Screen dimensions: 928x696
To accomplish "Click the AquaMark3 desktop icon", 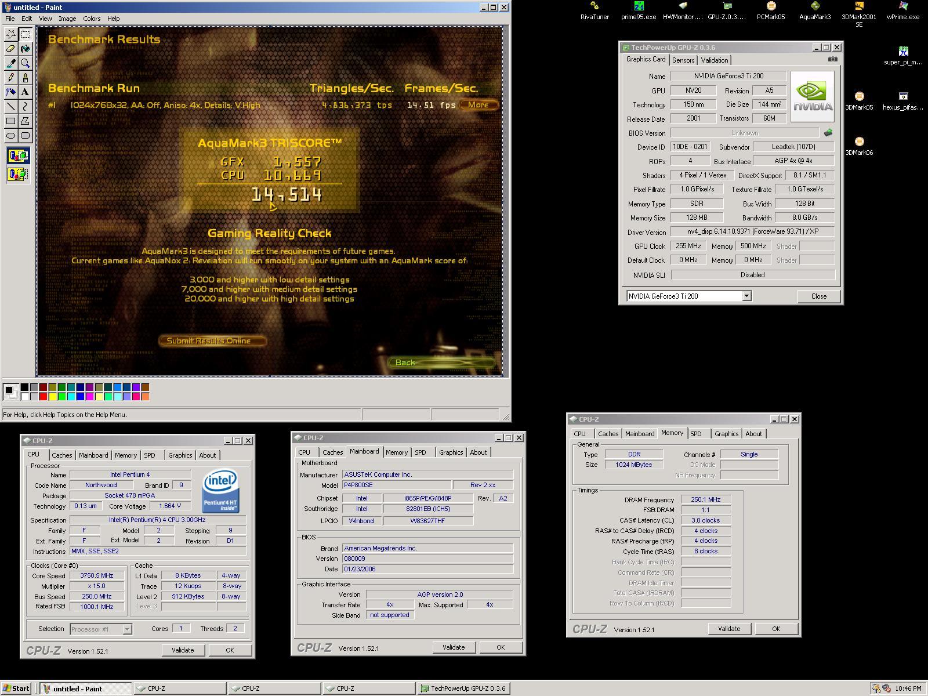I will 815,10.
